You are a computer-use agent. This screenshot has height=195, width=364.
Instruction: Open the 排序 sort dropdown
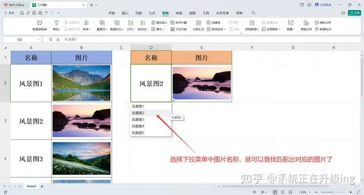click(x=86, y=25)
